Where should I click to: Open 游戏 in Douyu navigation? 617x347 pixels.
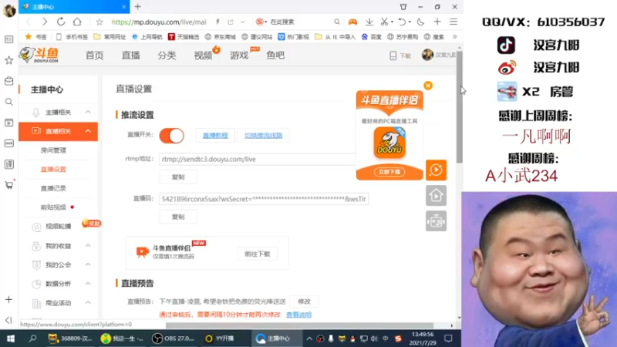[x=239, y=55]
